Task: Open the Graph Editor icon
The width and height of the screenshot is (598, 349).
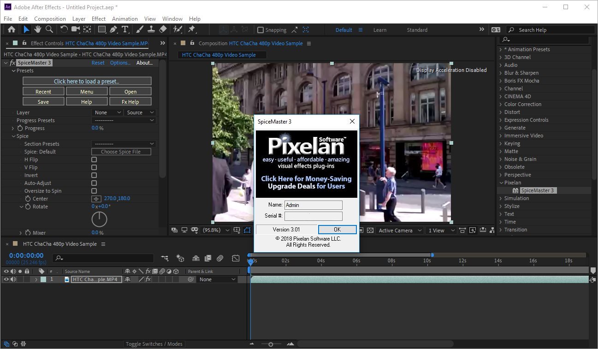Action: tap(236, 258)
